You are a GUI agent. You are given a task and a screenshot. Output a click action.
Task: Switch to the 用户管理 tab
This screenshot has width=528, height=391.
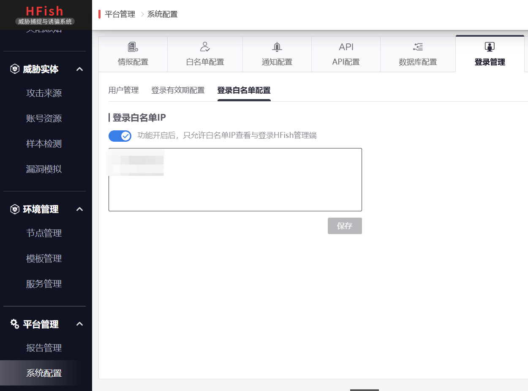click(123, 90)
